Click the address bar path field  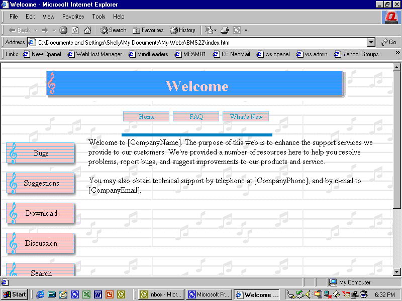coord(197,42)
